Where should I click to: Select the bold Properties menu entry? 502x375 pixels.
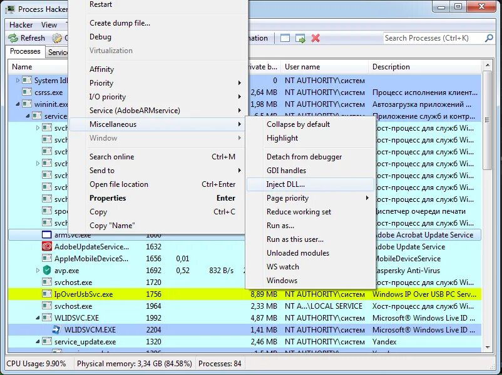158,198
